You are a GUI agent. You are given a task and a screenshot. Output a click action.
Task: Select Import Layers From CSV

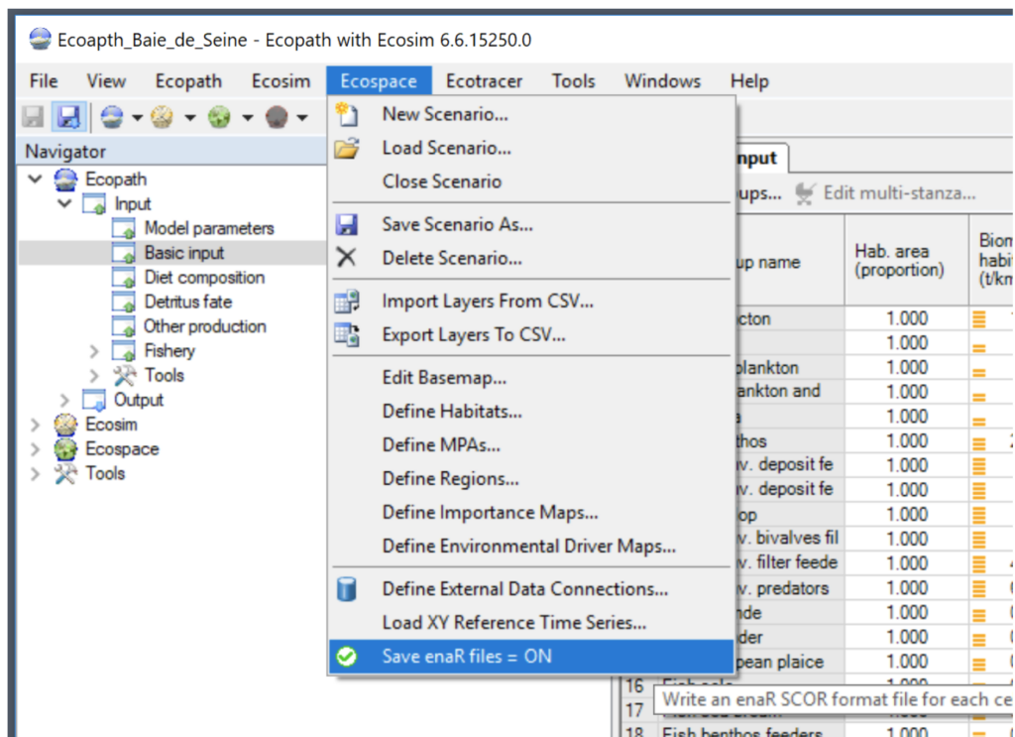point(475,301)
